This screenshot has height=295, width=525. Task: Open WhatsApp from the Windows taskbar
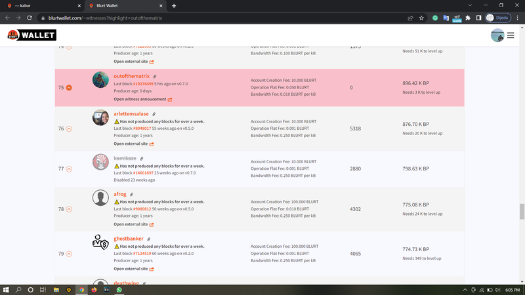119,289
